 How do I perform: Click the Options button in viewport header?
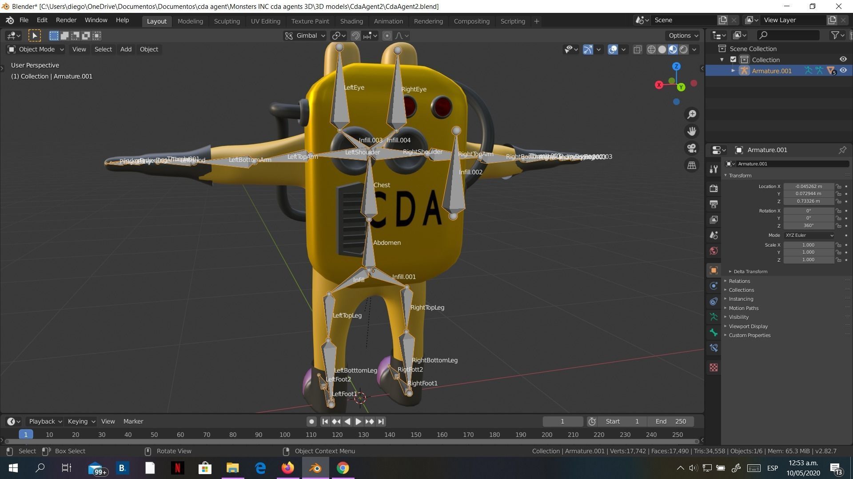683,35
